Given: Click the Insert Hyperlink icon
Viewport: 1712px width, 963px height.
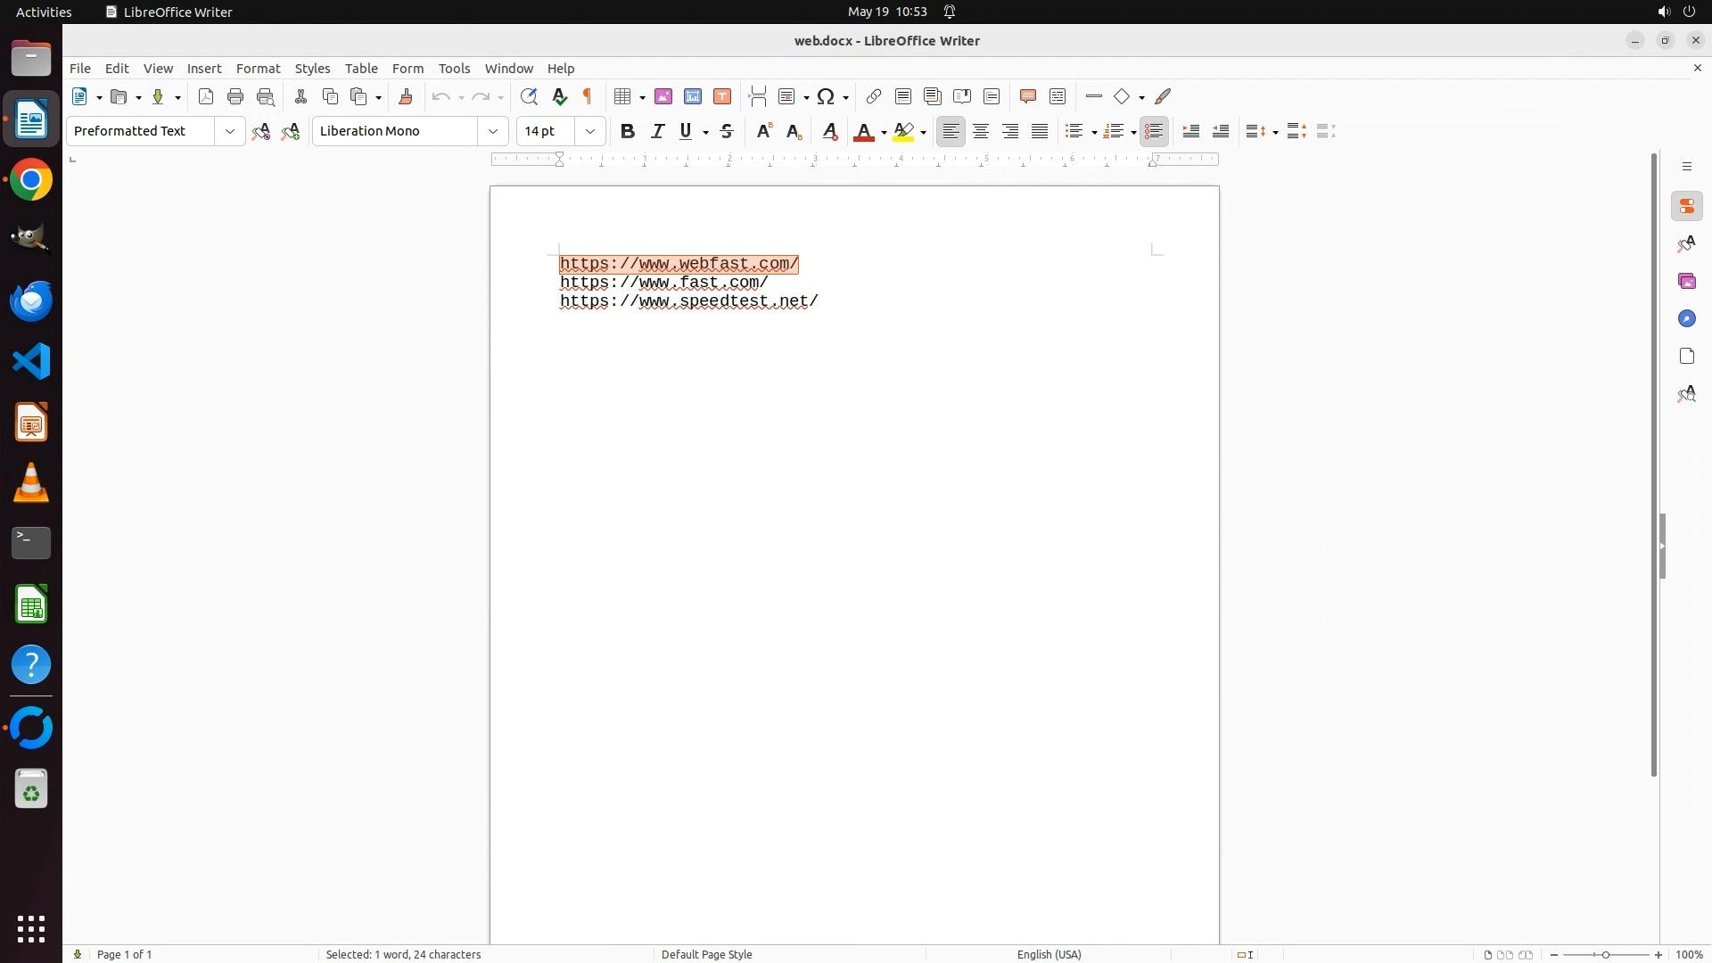Looking at the screenshot, I should tap(874, 97).
